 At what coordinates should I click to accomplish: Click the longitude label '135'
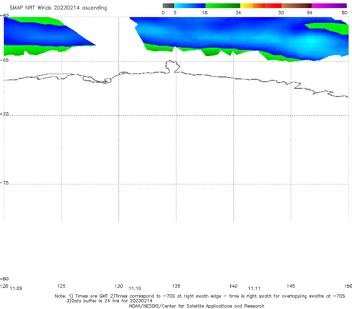(x=176, y=286)
